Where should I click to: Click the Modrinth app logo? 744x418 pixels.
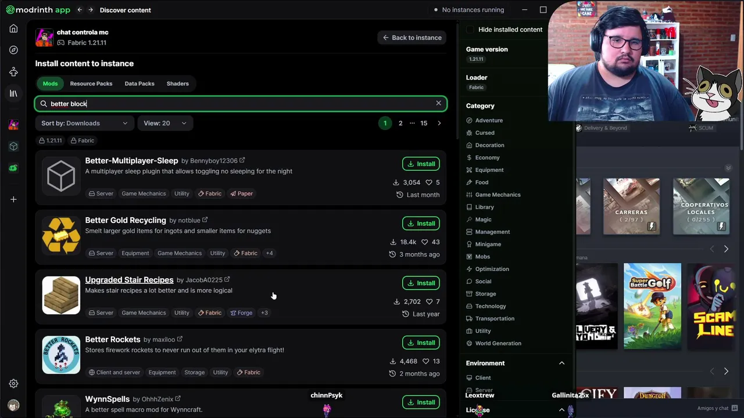[38, 10]
